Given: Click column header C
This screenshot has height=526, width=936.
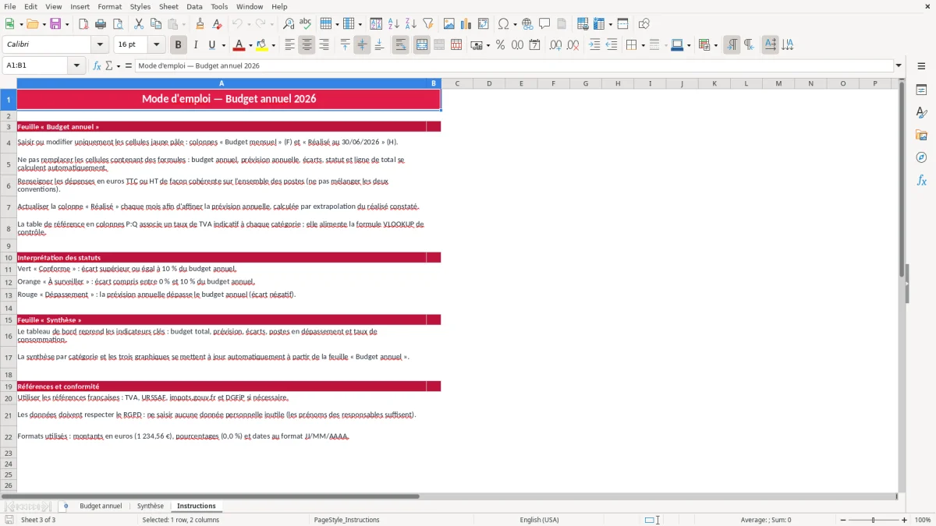Looking at the screenshot, I should [x=457, y=83].
